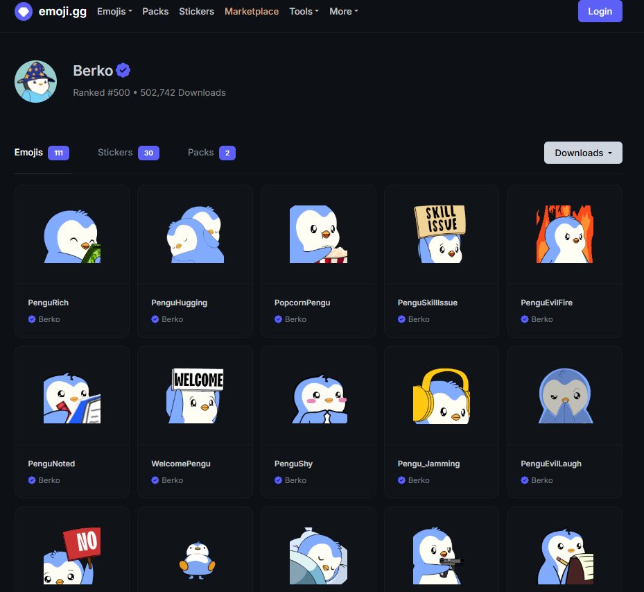Go to Packs in the top navigation
Viewport: 644px width, 592px height.
point(155,12)
